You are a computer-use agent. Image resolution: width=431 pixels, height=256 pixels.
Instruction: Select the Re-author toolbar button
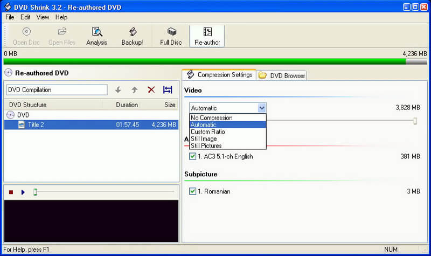point(207,36)
